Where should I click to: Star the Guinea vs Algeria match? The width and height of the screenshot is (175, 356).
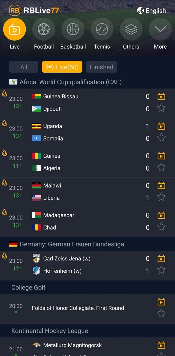pos(161,167)
